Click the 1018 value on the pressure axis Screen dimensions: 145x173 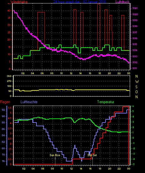click(135, 26)
